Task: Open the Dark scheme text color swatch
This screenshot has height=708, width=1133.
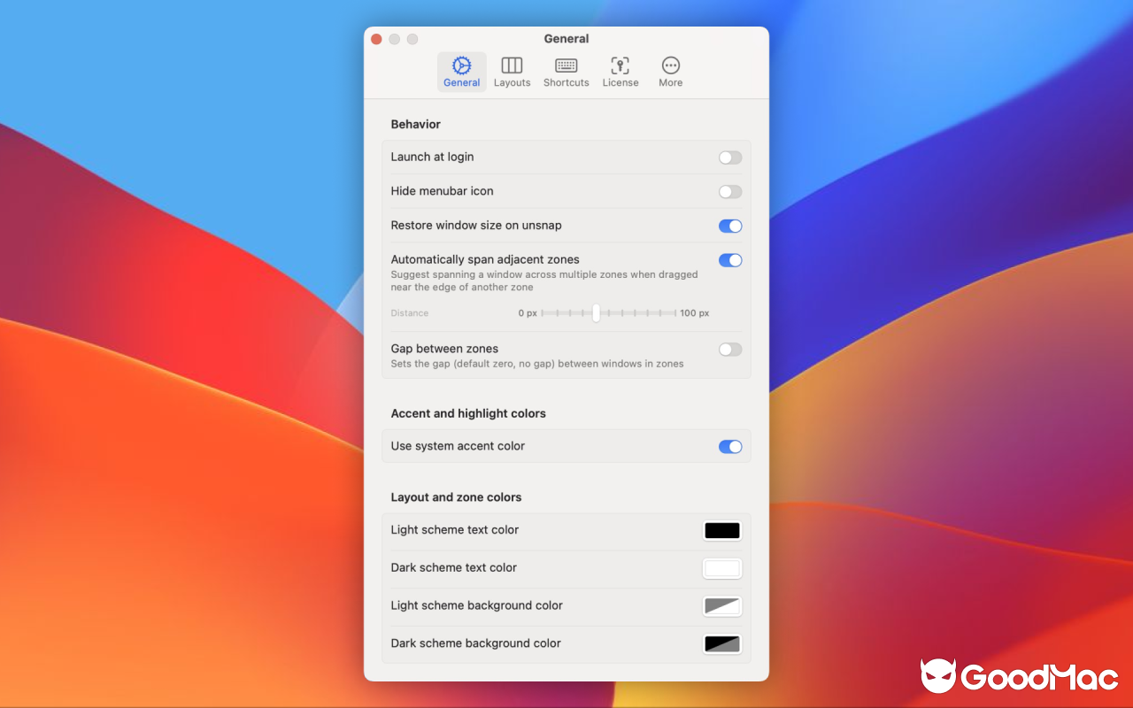Action: [721, 568]
